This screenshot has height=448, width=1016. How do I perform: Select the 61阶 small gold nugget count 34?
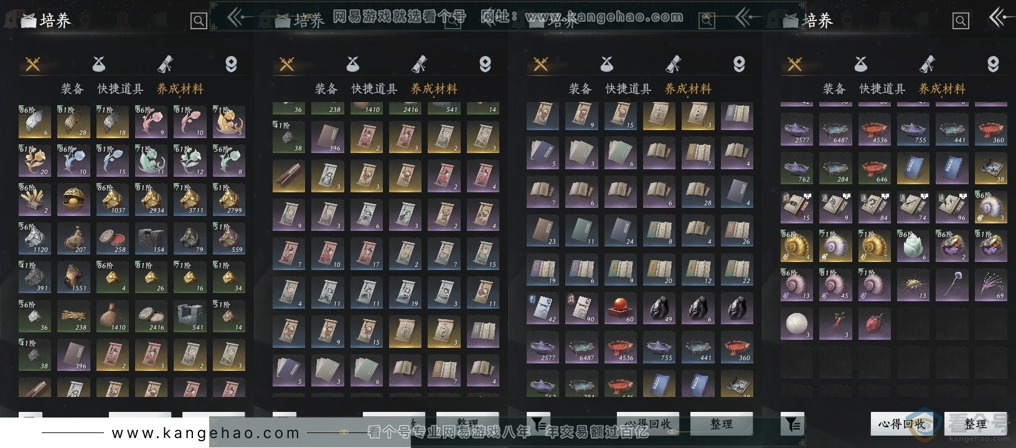pos(229,278)
